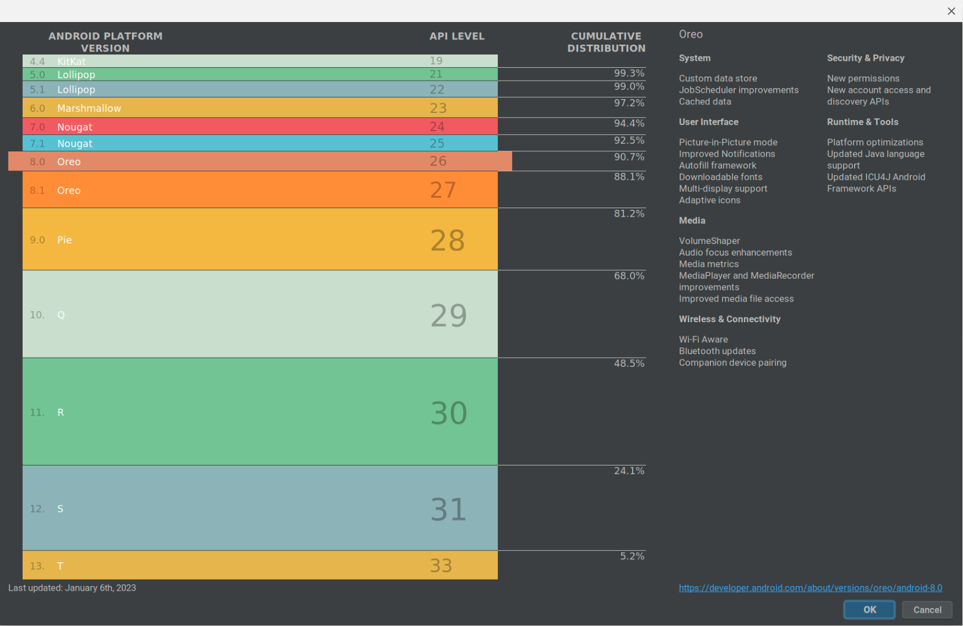Choose the Pie 9.0 API 28 row
The image size is (963, 626).
tap(260, 239)
